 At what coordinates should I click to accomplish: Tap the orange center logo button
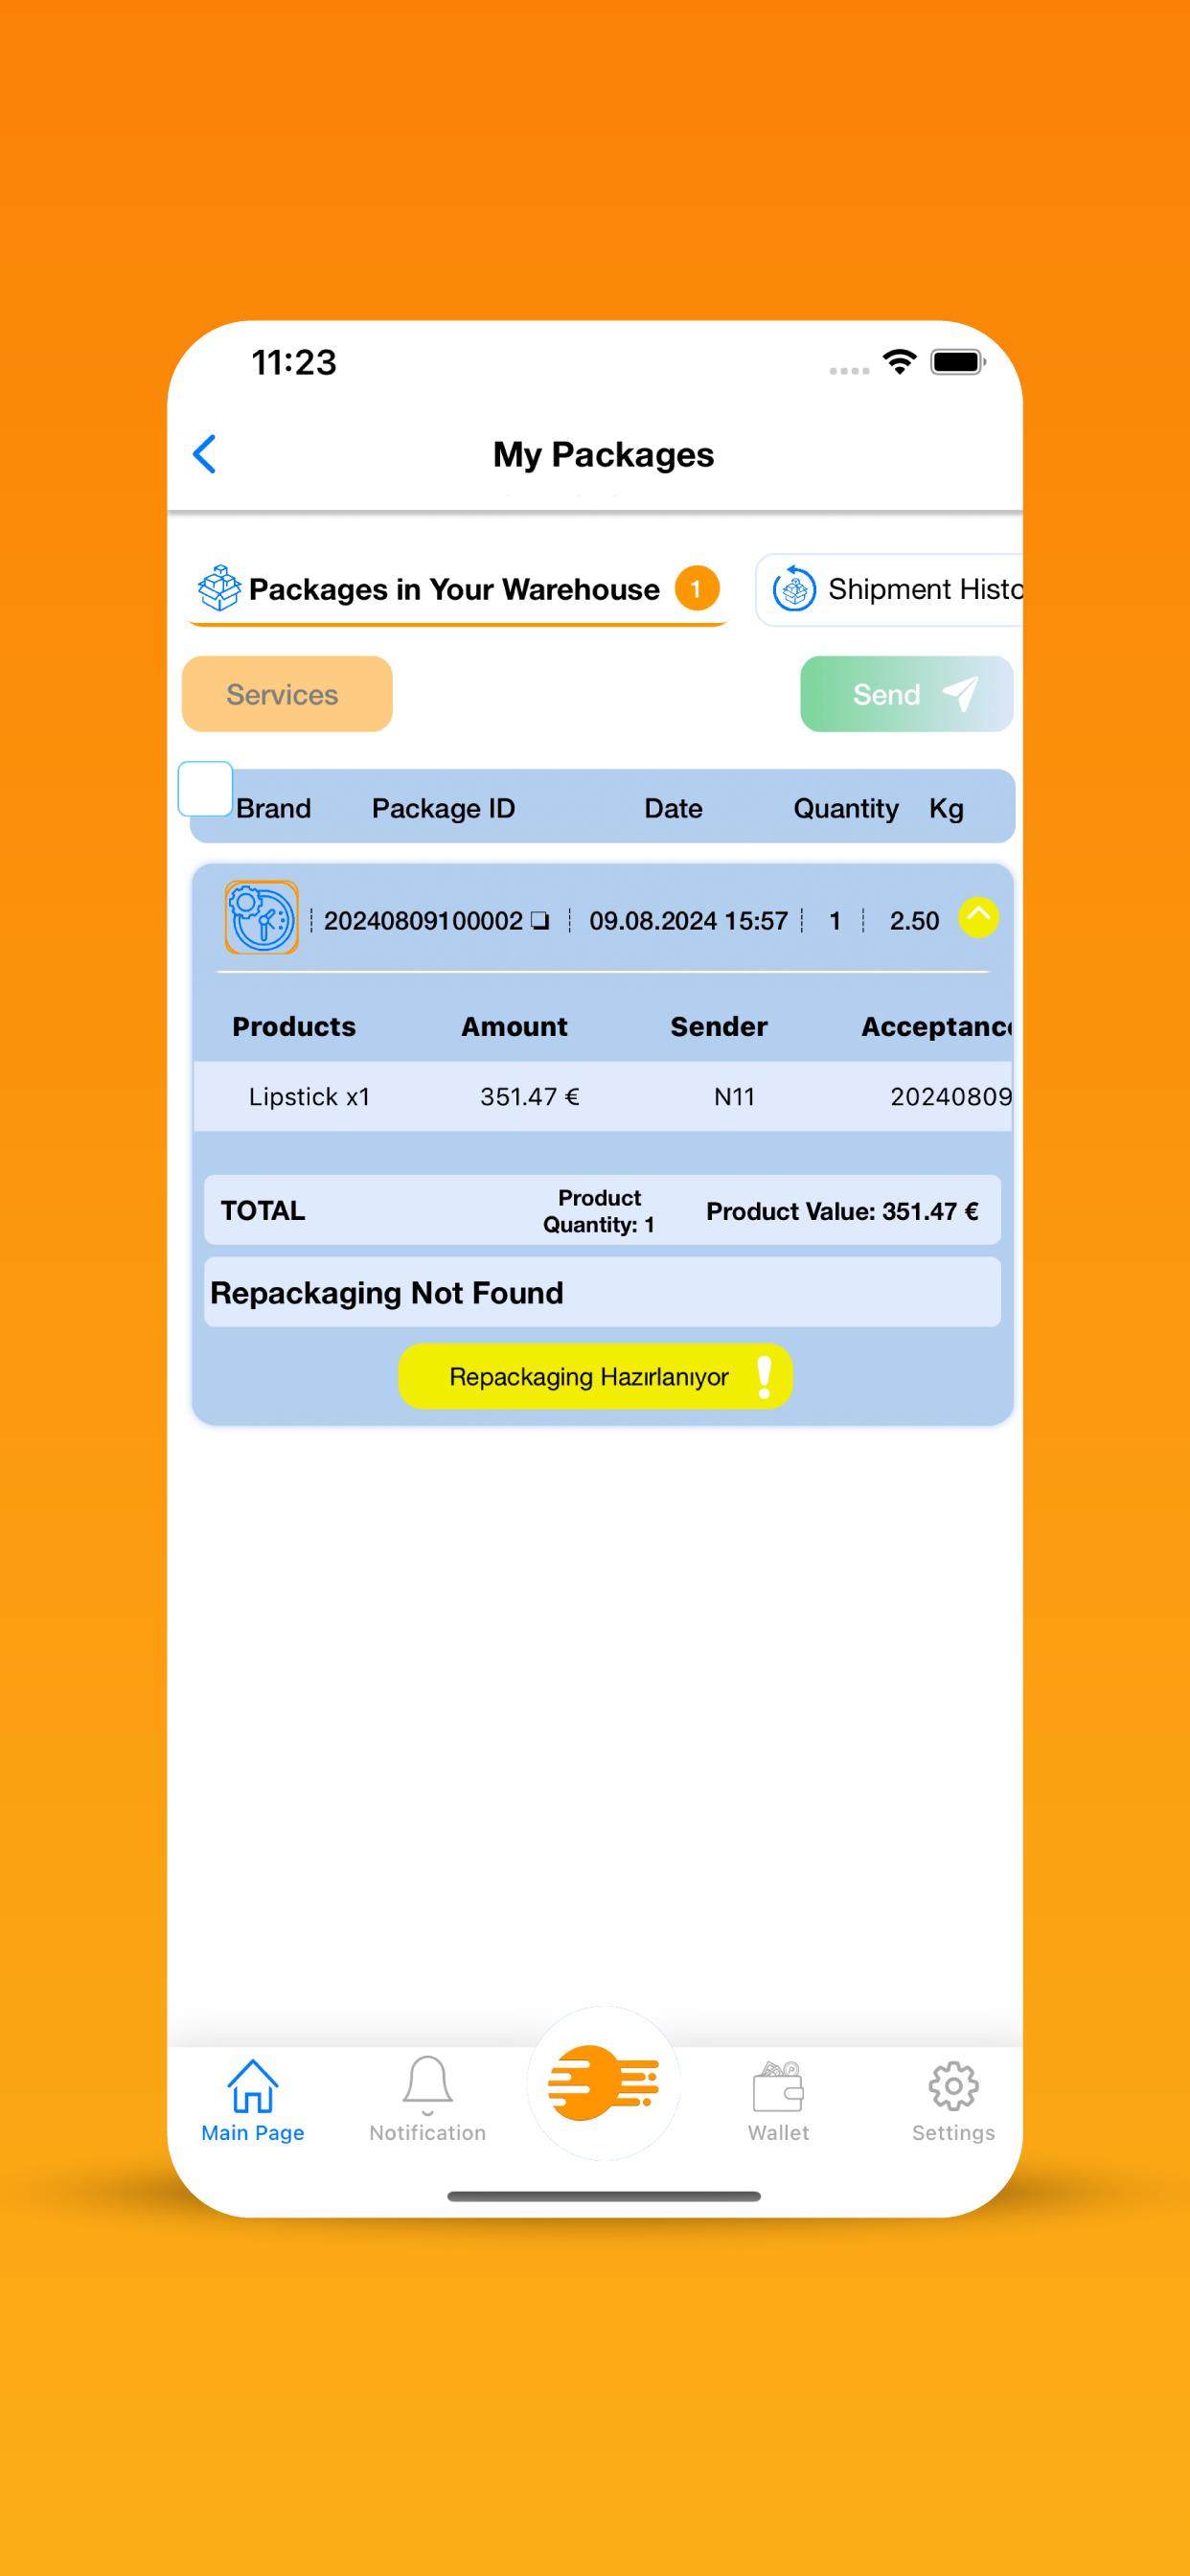(x=603, y=2083)
